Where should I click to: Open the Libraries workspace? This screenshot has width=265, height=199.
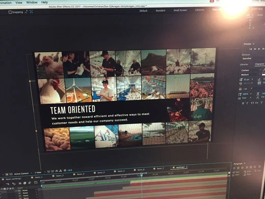point(200,10)
